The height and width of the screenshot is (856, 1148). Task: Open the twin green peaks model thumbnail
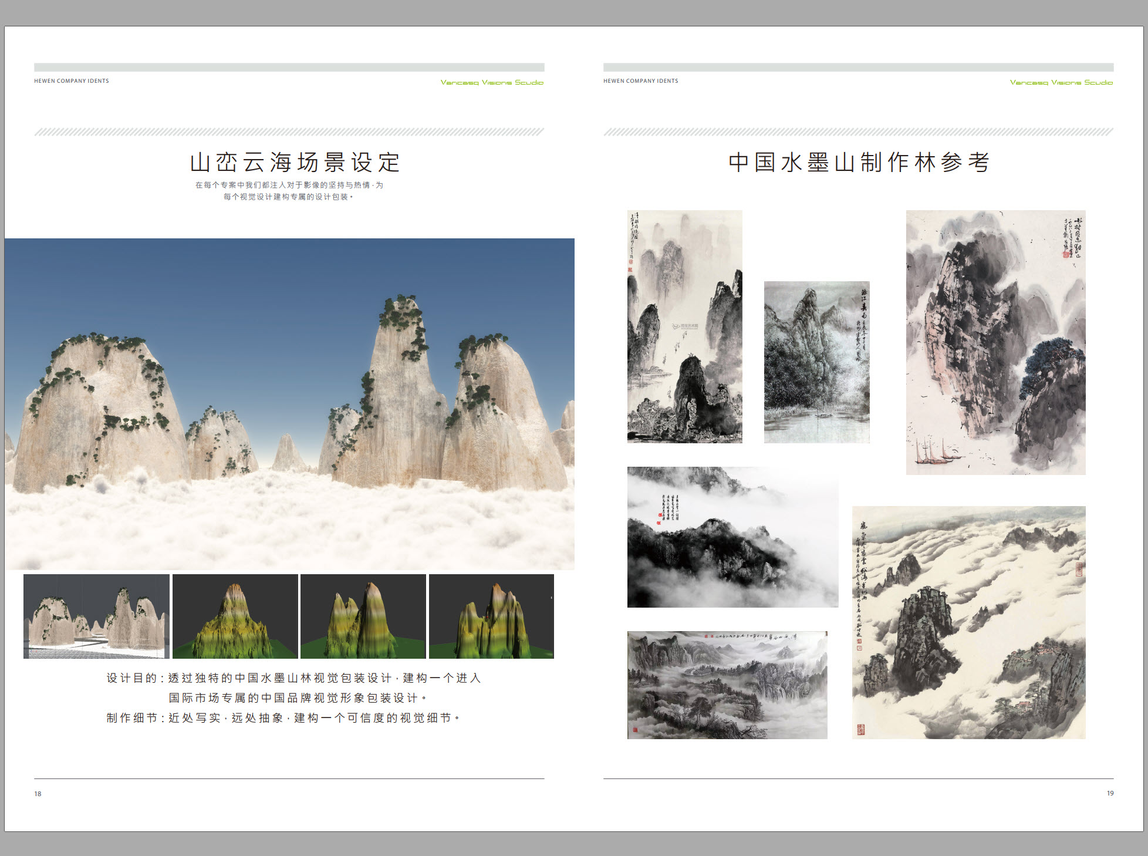point(363,616)
